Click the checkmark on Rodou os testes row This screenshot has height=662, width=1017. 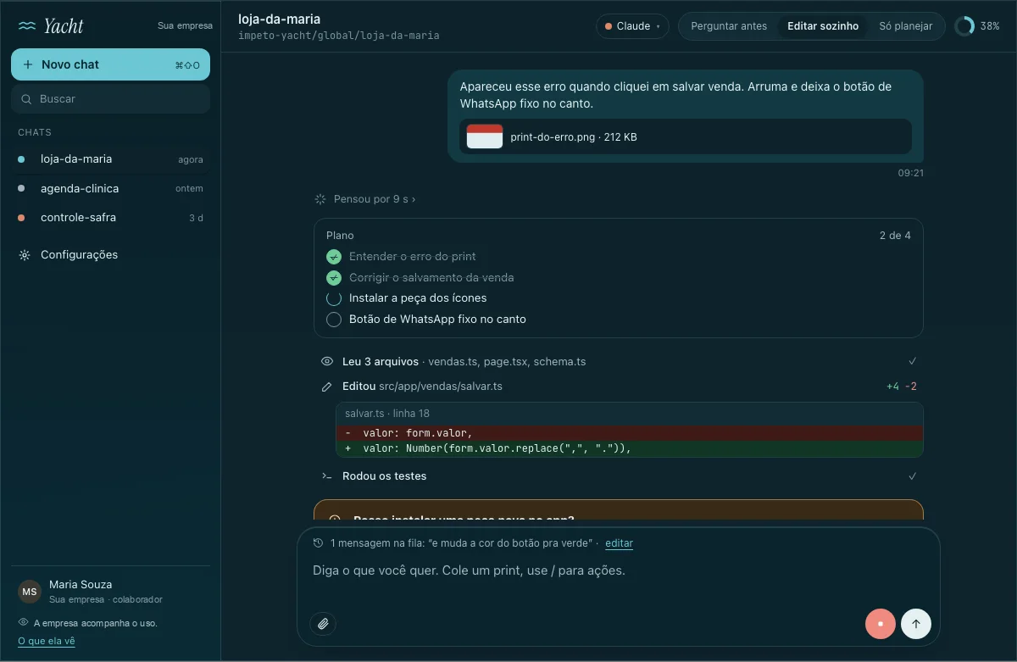coord(913,476)
